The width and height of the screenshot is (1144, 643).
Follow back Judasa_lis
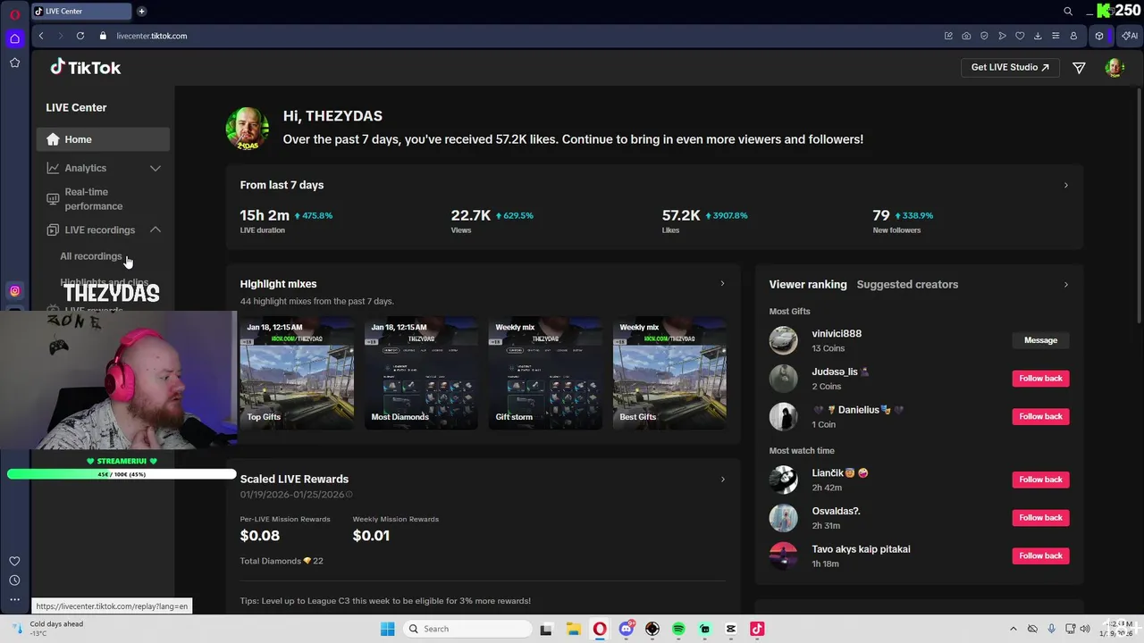point(1040,379)
